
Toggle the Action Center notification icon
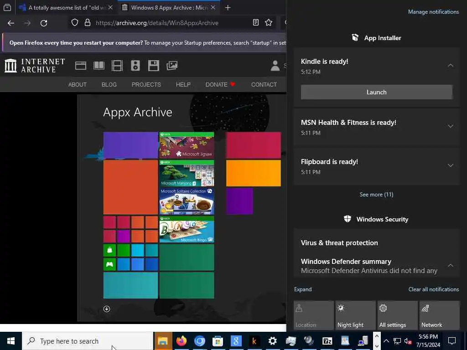coord(452,341)
